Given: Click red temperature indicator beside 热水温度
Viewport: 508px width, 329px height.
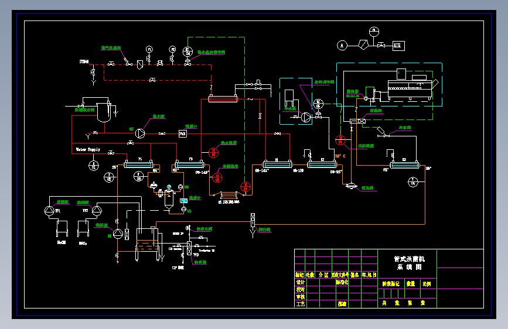Looking at the screenshot, I should 213,153.
